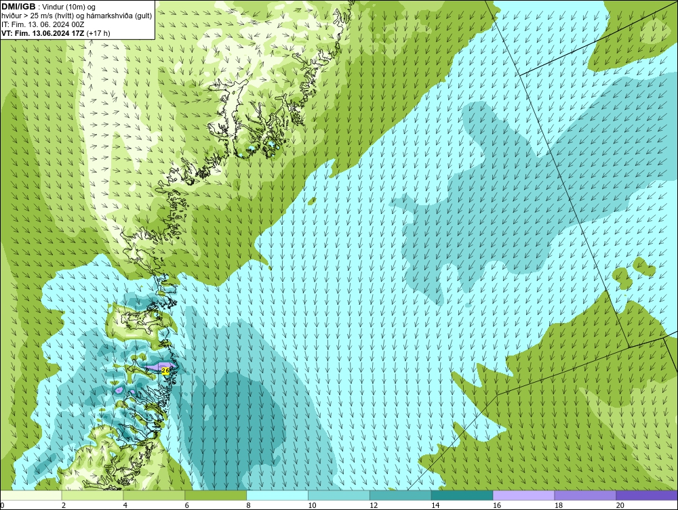Click the legend label 8
Viewport: 678px width, 510px height.
249,505
